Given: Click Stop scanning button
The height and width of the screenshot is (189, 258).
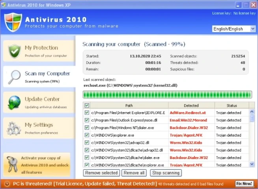Looking at the screenshot, I should click(x=166, y=173).
